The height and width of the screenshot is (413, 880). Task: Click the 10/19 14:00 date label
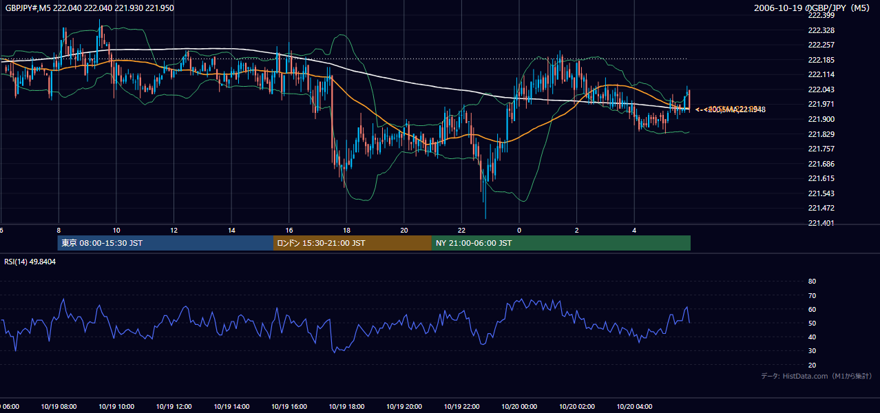[231, 407]
